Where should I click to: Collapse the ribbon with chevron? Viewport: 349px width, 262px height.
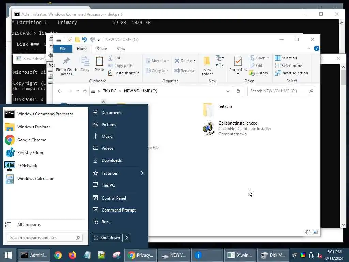(309, 48)
